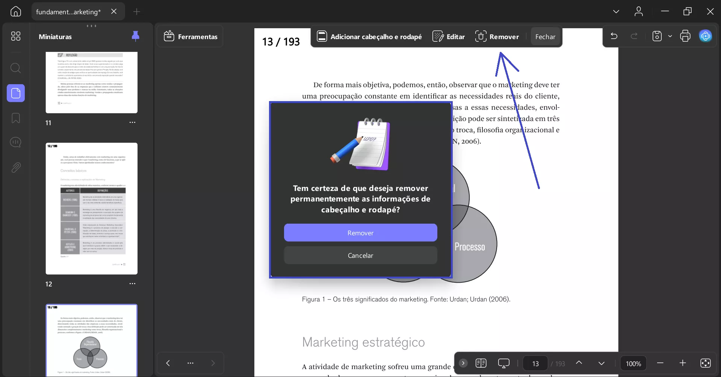
Task: Click the Marketing estratégico heading
Action: pos(363,342)
